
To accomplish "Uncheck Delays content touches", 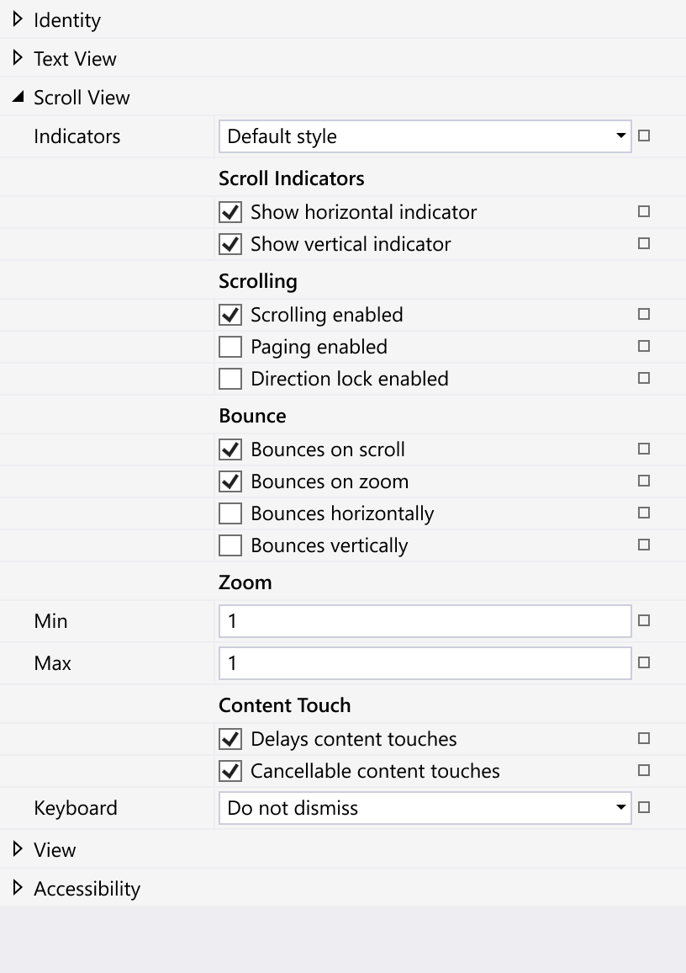I will (230, 738).
